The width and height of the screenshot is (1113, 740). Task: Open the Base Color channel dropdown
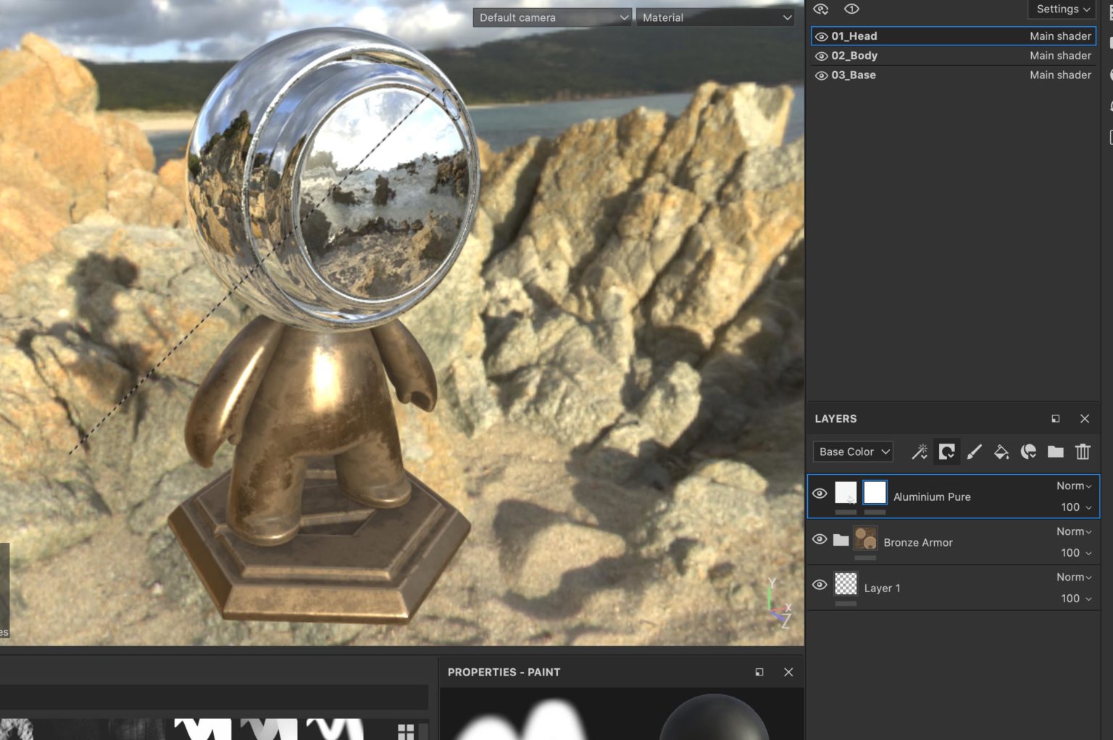pos(853,452)
